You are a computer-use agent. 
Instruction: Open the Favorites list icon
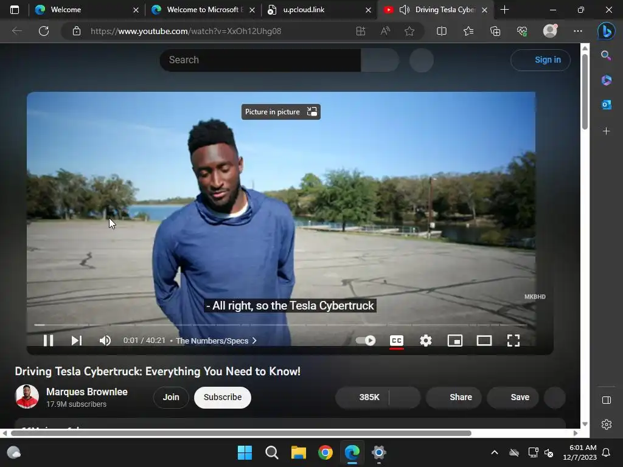coord(468,31)
